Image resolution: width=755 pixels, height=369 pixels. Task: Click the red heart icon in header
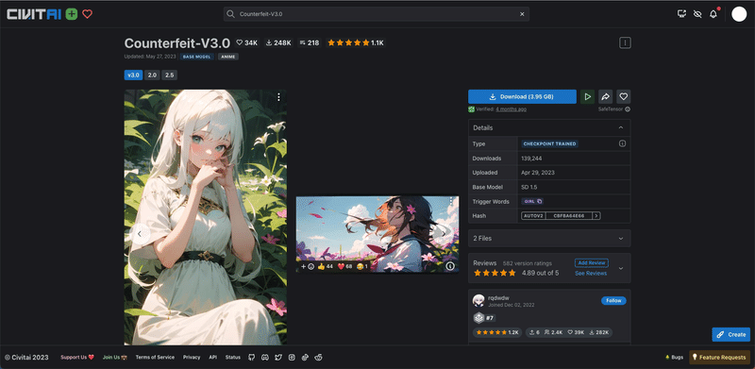87,14
